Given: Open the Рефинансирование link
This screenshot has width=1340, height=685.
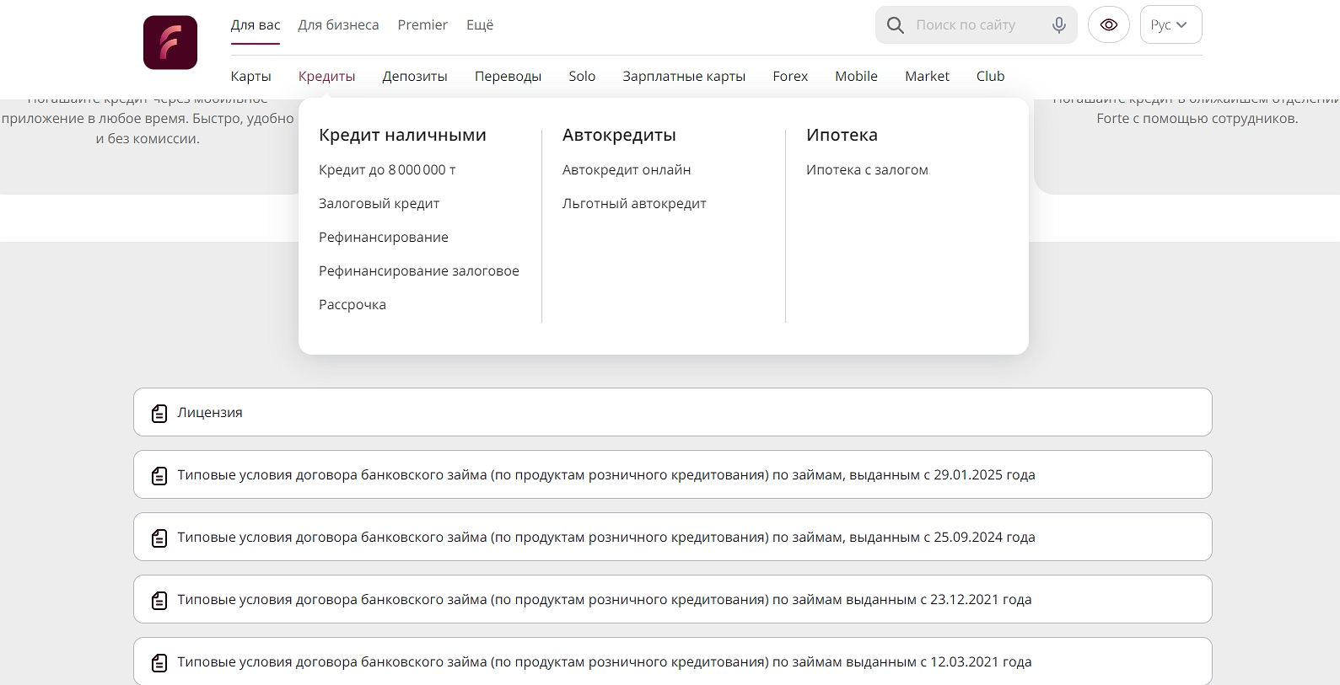Looking at the screenshot, I should 384,238.
